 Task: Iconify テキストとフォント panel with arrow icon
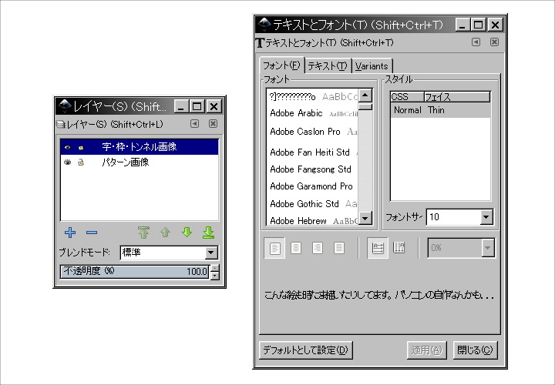point(476,42)
